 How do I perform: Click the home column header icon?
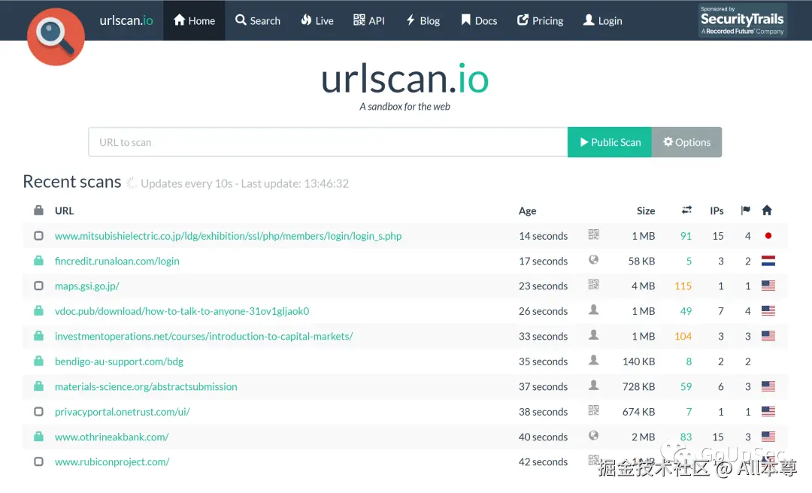pyautogui.click(x=767, y=210)
